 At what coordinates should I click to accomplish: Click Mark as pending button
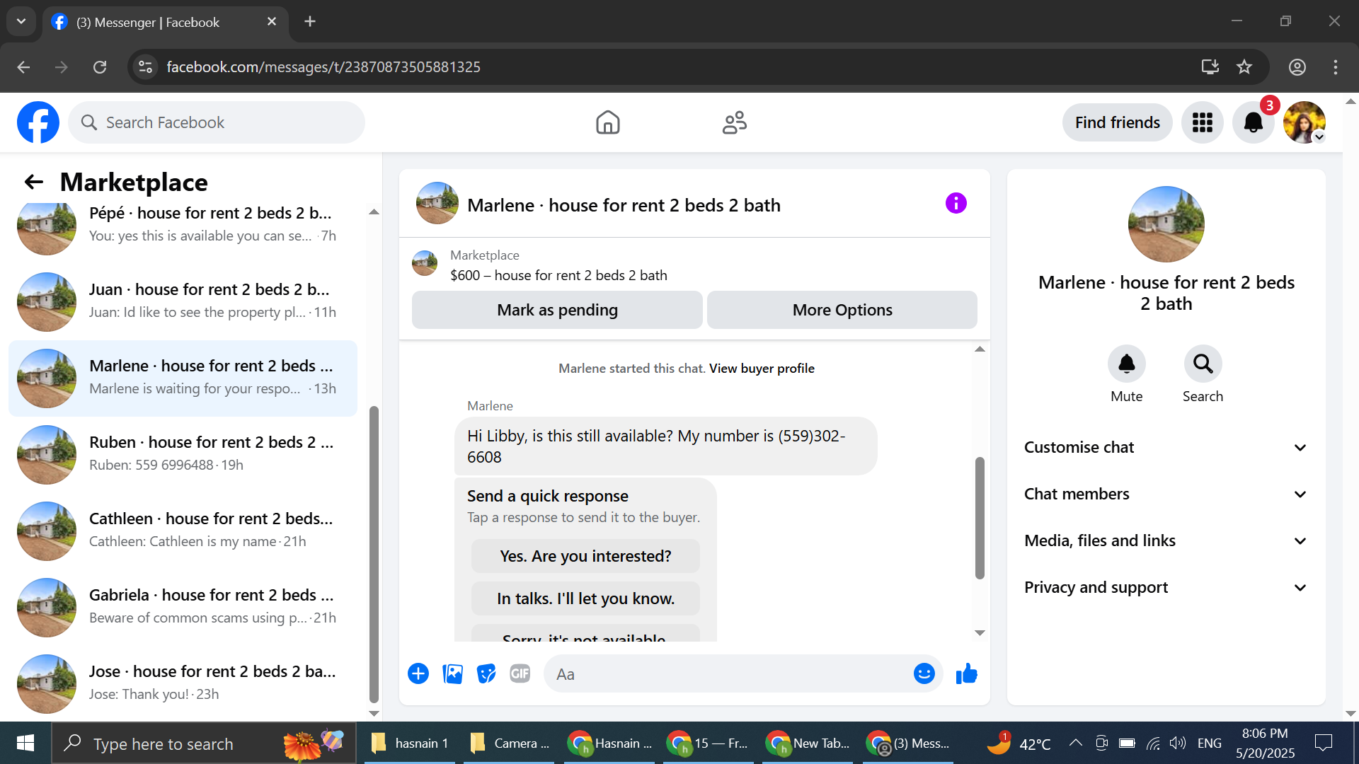(x=557, y=311)
